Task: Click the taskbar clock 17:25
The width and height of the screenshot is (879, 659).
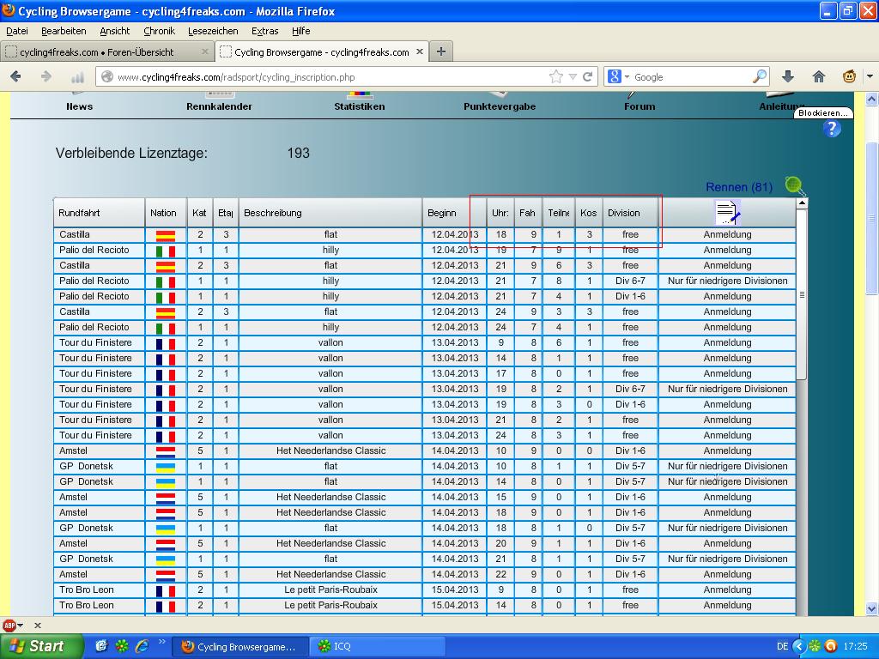Action: click(855, 646)
